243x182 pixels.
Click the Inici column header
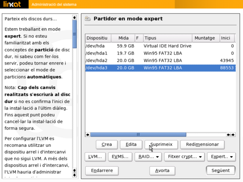pos(227,38)
